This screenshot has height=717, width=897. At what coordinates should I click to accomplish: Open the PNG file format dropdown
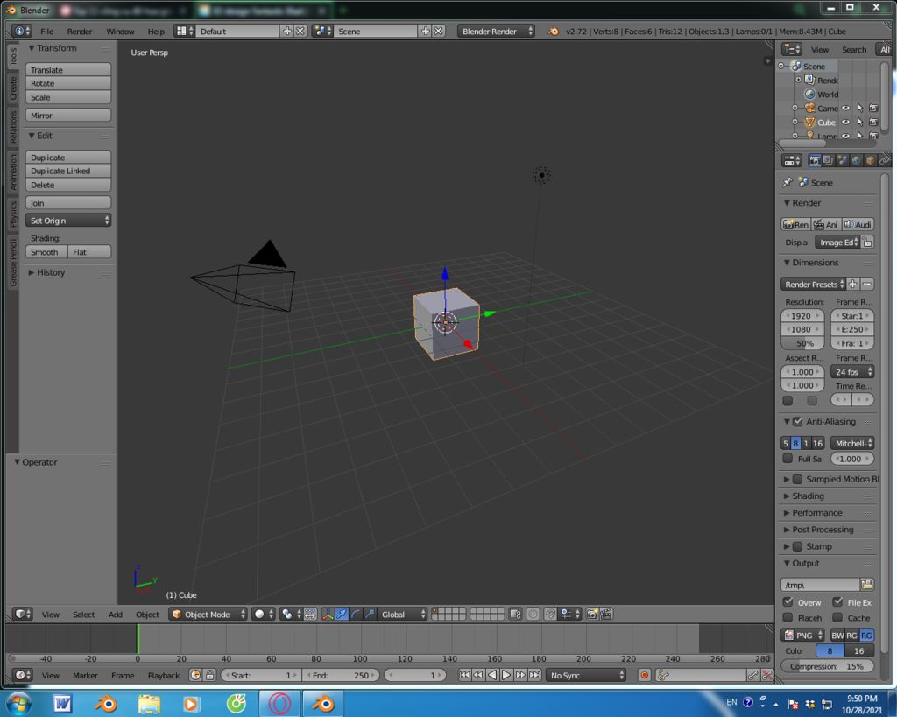point(803,636)
